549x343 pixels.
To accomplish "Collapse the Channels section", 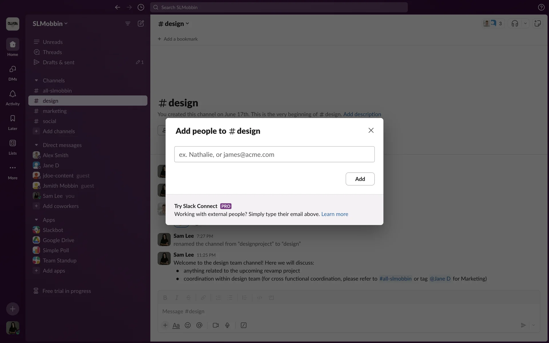I will coord(36,81).
